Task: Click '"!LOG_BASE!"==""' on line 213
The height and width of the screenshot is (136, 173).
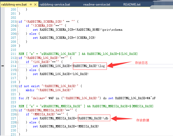Action: click(45, 62)
